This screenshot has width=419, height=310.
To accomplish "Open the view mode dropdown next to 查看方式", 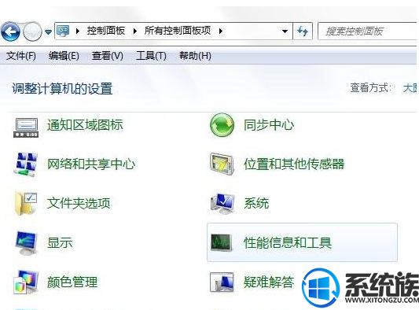I will [410, 88].
